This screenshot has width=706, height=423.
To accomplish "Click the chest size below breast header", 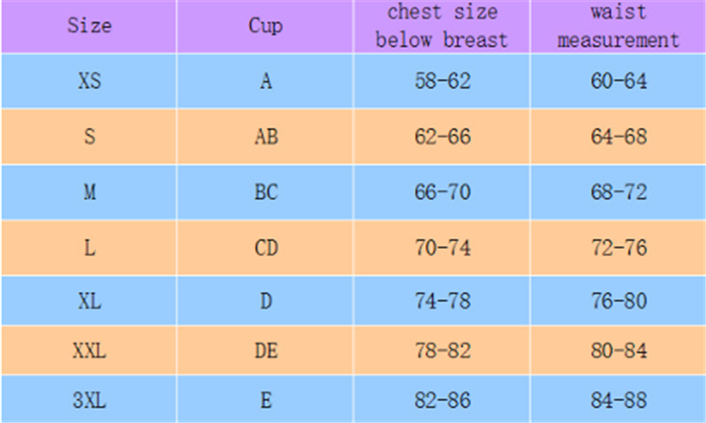I will click(442, 26).
